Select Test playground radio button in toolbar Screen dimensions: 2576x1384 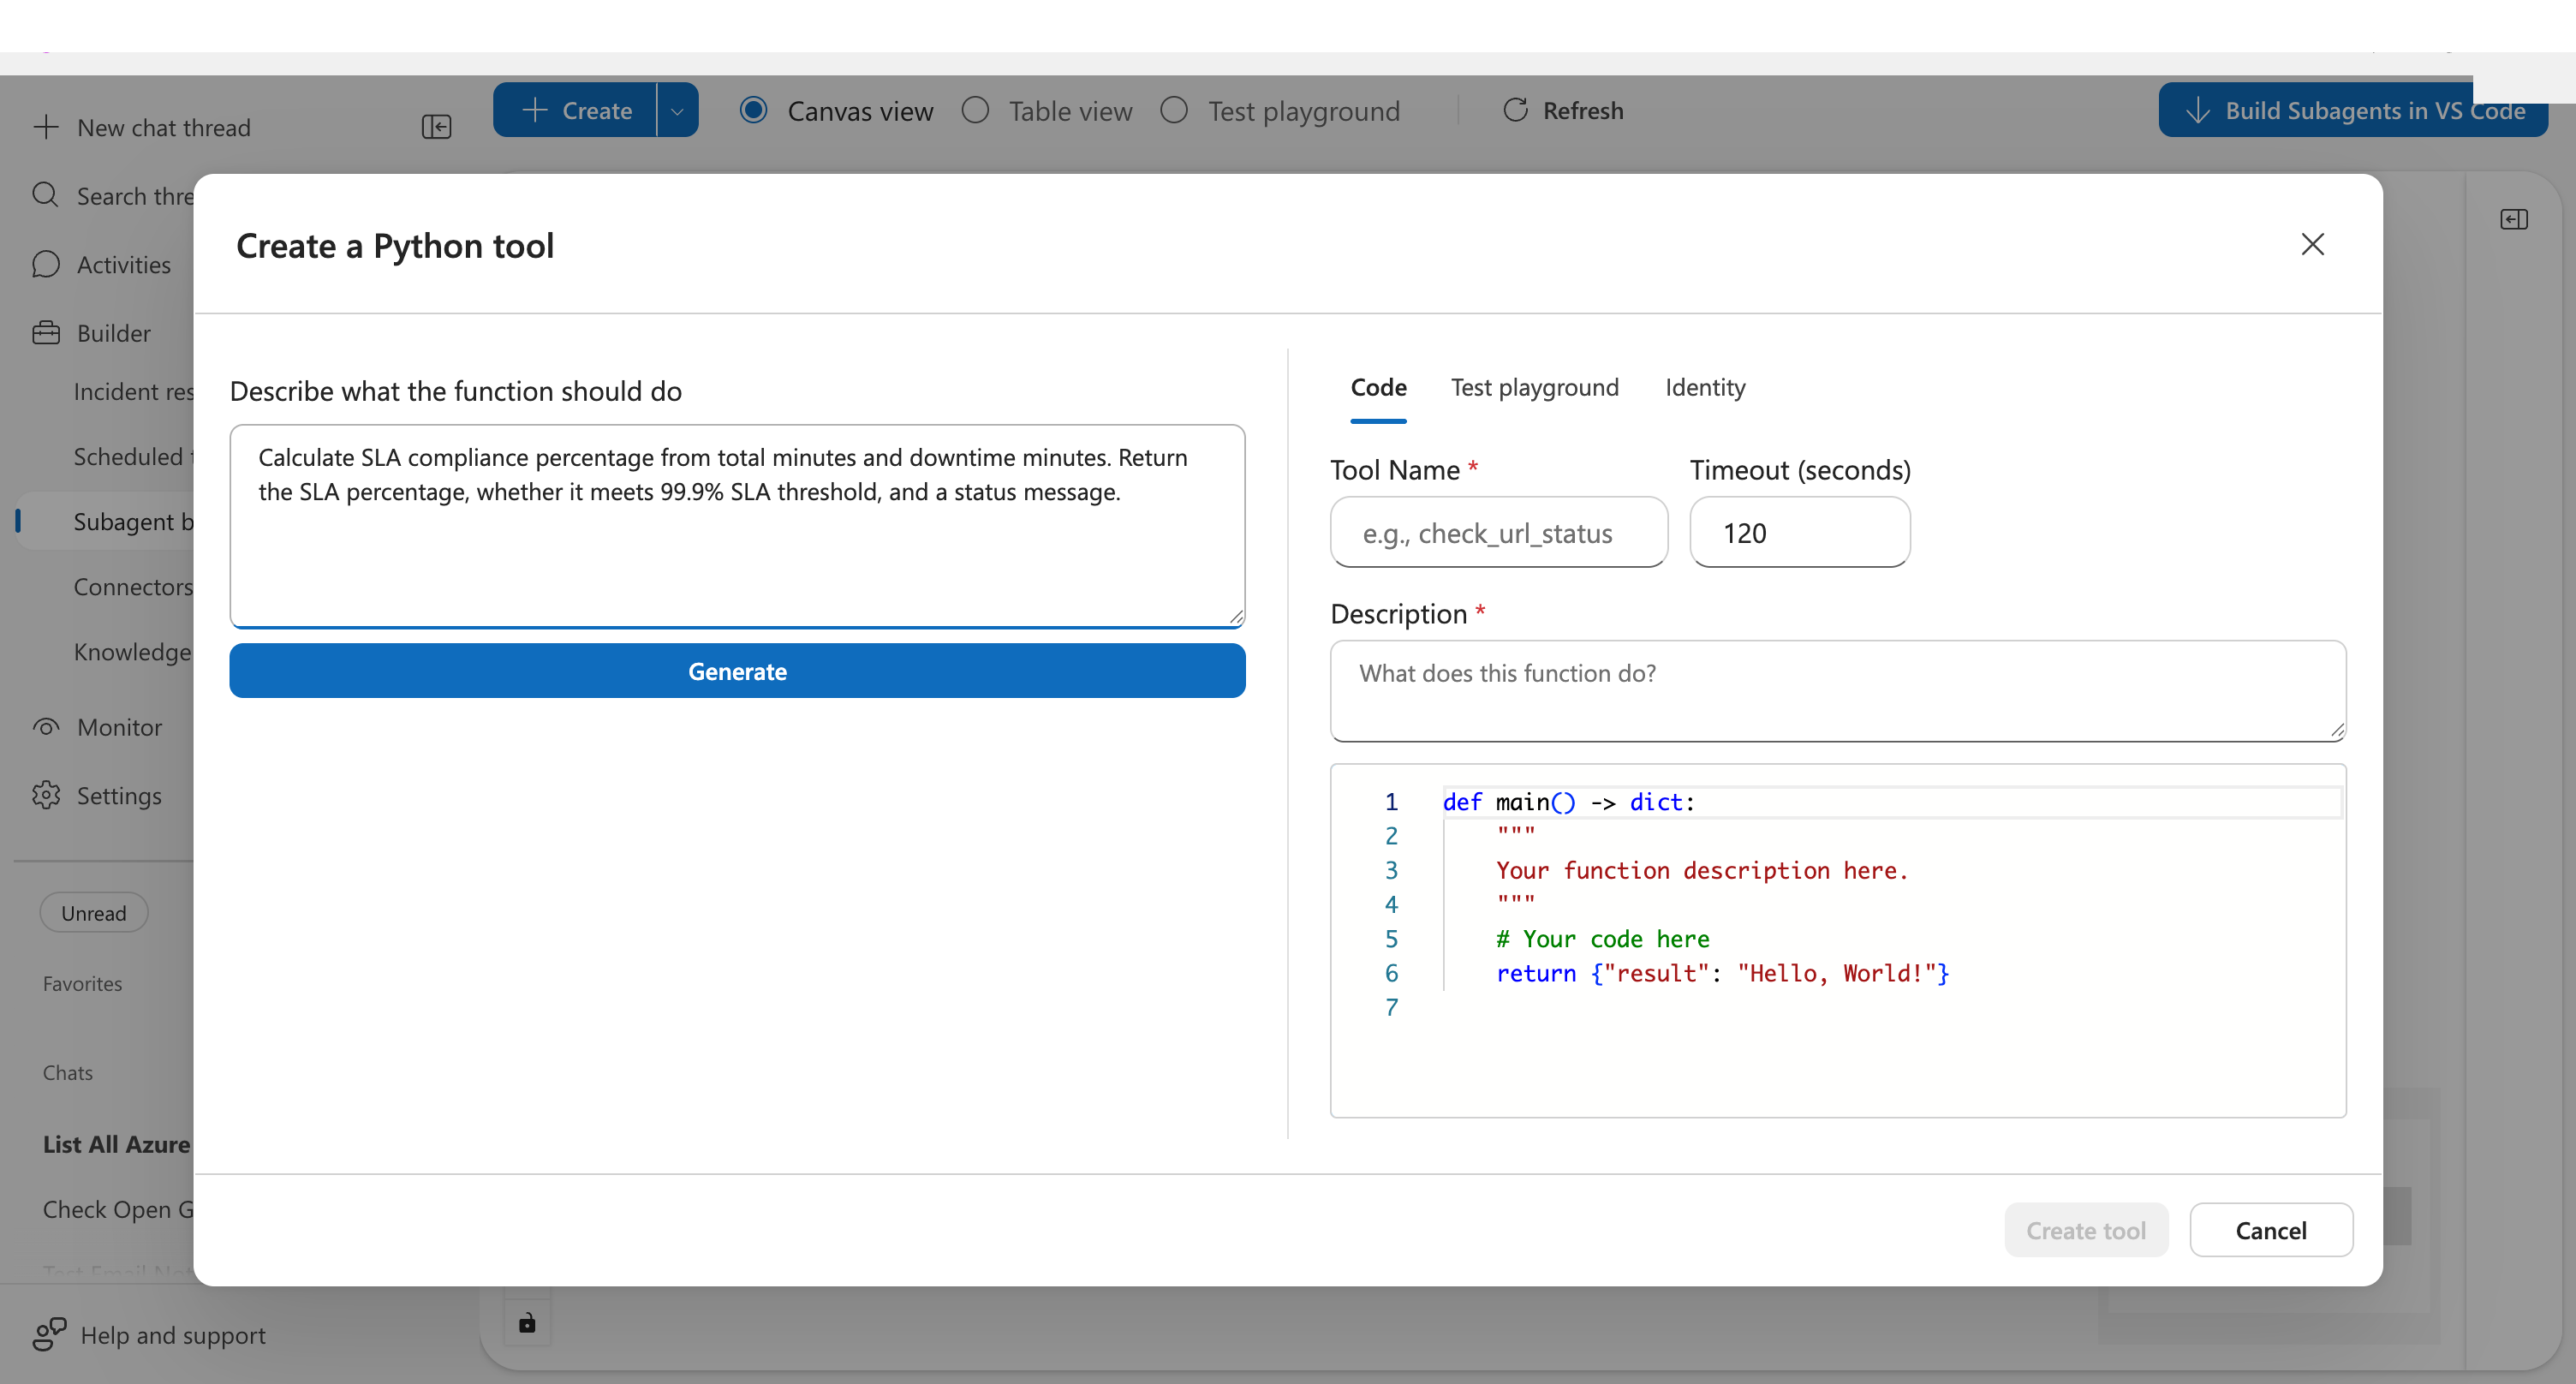pos(1174,110)
